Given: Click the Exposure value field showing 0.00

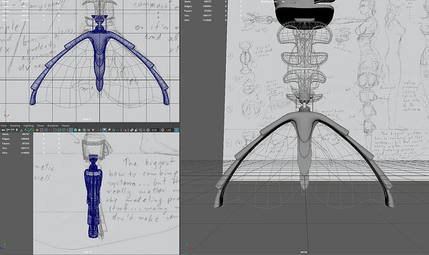Looking at the screenshot, I should [154, 130].
